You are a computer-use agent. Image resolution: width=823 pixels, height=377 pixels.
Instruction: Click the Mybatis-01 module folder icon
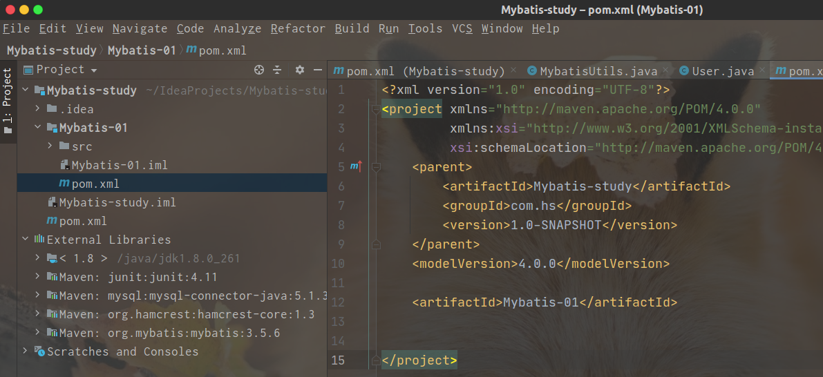click(x=52, y=128)
